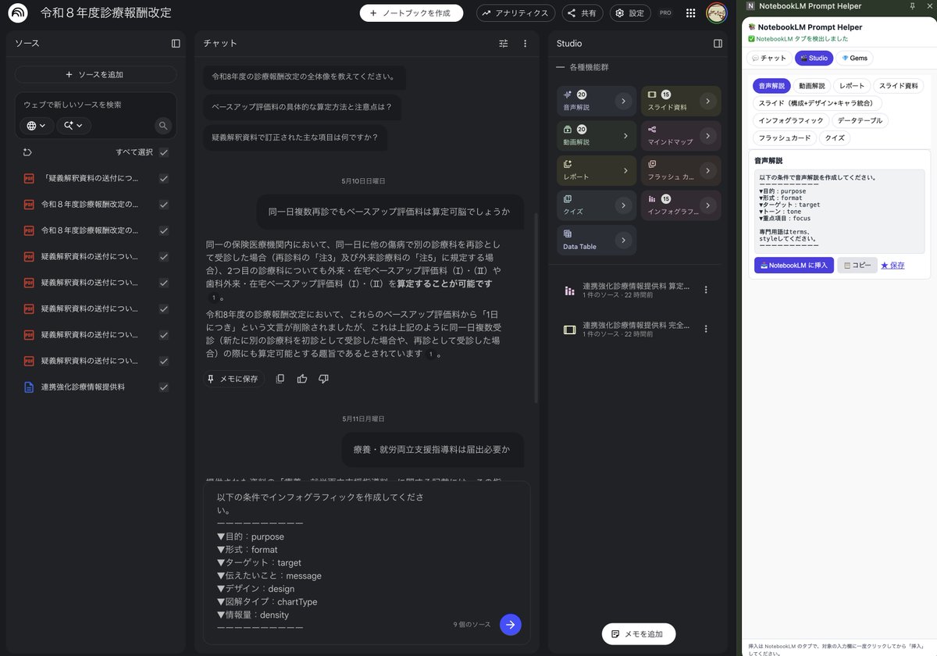Open スライド資料 card customize arrow
This screenshot has height=656, width=937.
[x=707, y=101]
